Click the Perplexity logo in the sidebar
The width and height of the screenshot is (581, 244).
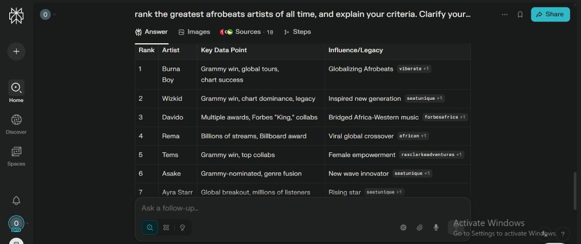(16, 15)
